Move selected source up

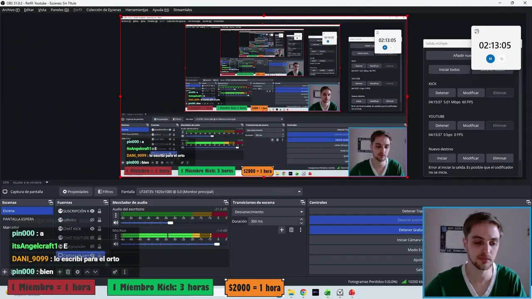(87, 272)
